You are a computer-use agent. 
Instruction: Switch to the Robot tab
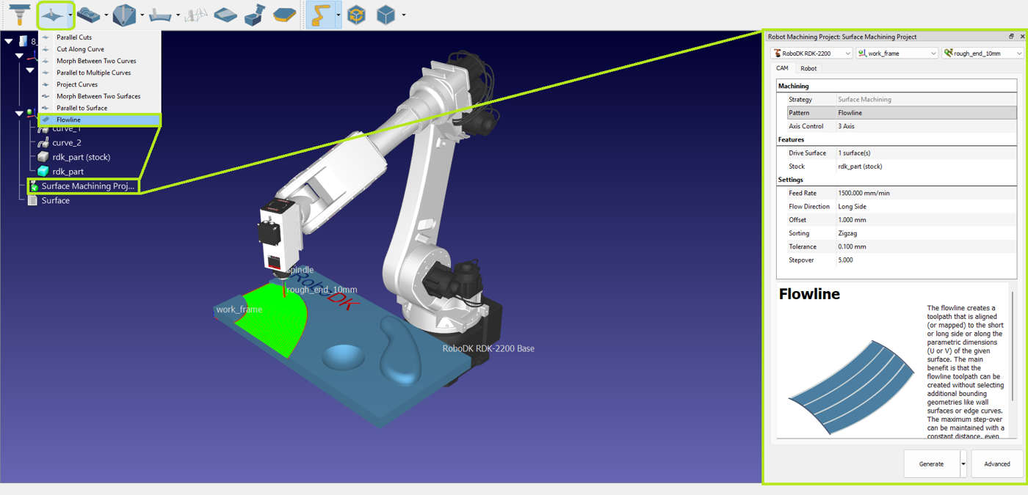[808, 68]
